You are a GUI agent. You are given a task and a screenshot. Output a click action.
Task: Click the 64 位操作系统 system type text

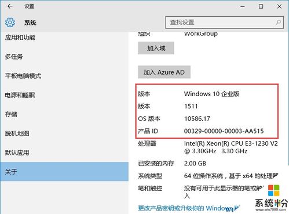tap(231, 176)
